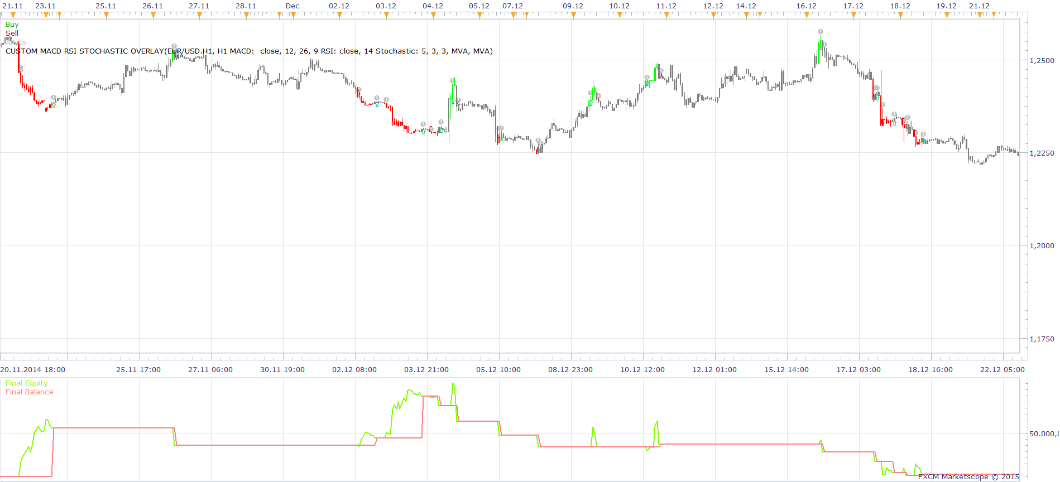Image resolution: width=1060 pixels, height=482 pixels.
Task: Click the orange day marker under 09.12
Action: (573, 15)
